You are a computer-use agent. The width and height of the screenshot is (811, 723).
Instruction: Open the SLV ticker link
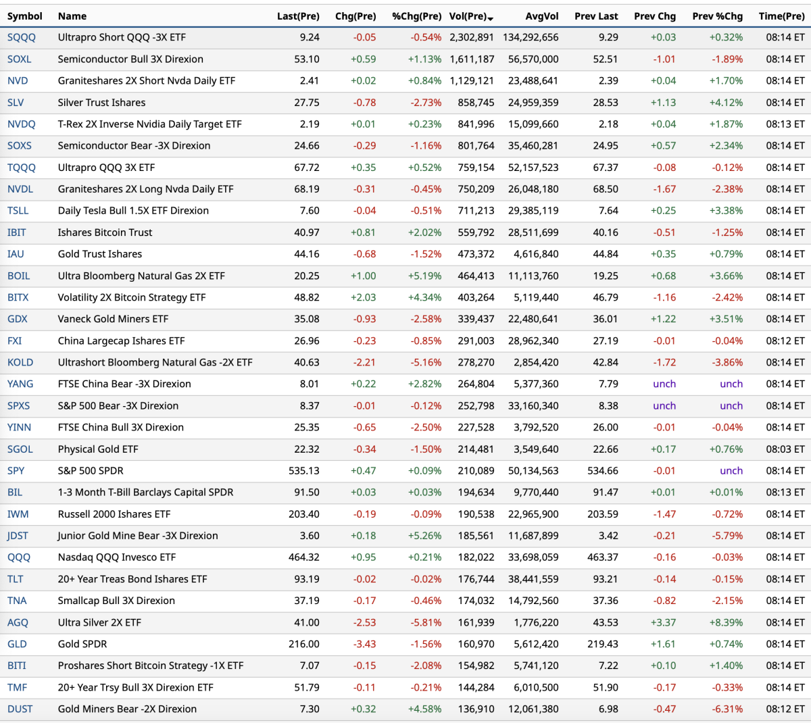(16, 103)
